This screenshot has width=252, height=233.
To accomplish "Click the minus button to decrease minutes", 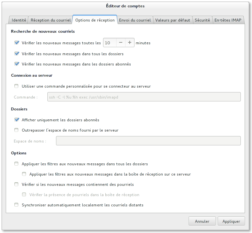I will (120, 43).
